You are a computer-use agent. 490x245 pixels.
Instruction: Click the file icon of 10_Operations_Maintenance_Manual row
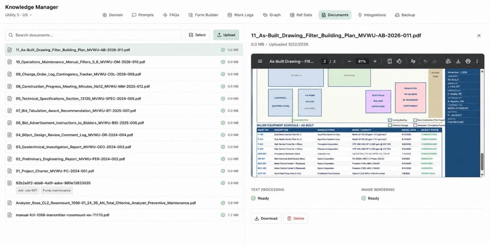pos(10,62)
